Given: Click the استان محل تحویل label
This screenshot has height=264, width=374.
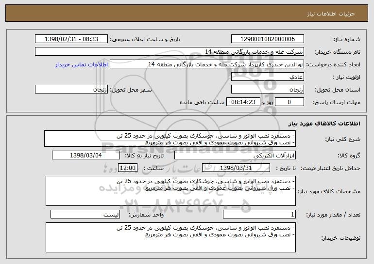Looking at the screenshot, I should [338, 90].
